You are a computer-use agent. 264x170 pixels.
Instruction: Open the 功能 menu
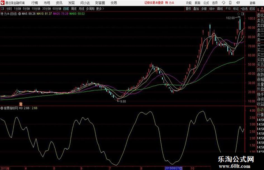tap(189, 3)
